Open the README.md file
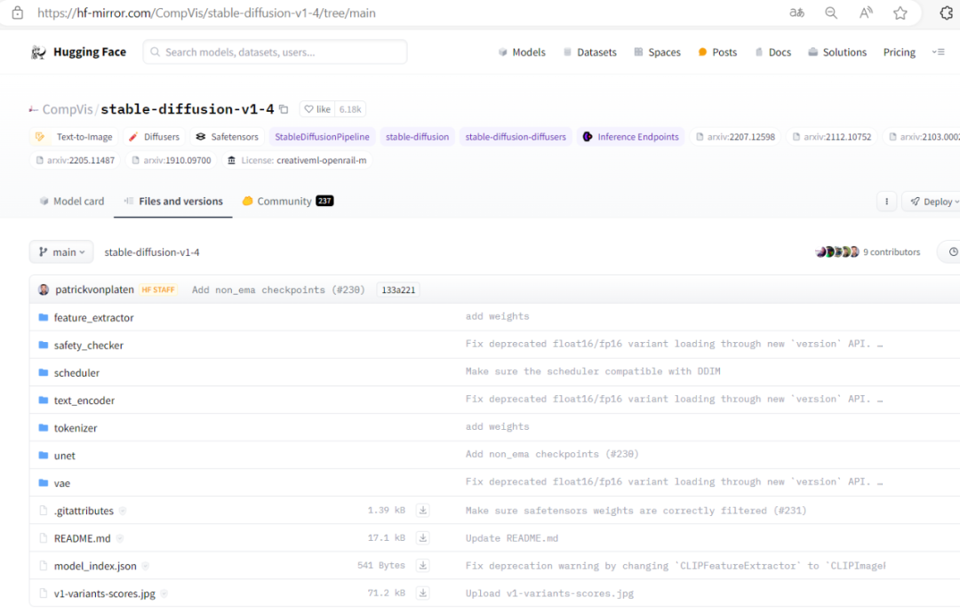The height and width of the screenshot is (612, 960). click(82, 538)
